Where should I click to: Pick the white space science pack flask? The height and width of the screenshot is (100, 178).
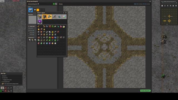[x=55, y=43]
